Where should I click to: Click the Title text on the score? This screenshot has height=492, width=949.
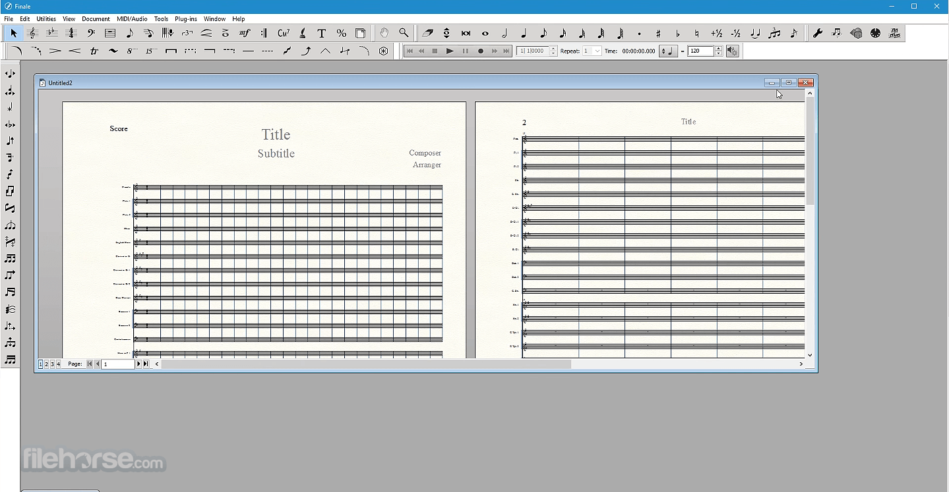click(276, 134)
